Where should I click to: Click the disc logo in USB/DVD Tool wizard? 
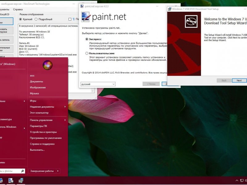191,21
